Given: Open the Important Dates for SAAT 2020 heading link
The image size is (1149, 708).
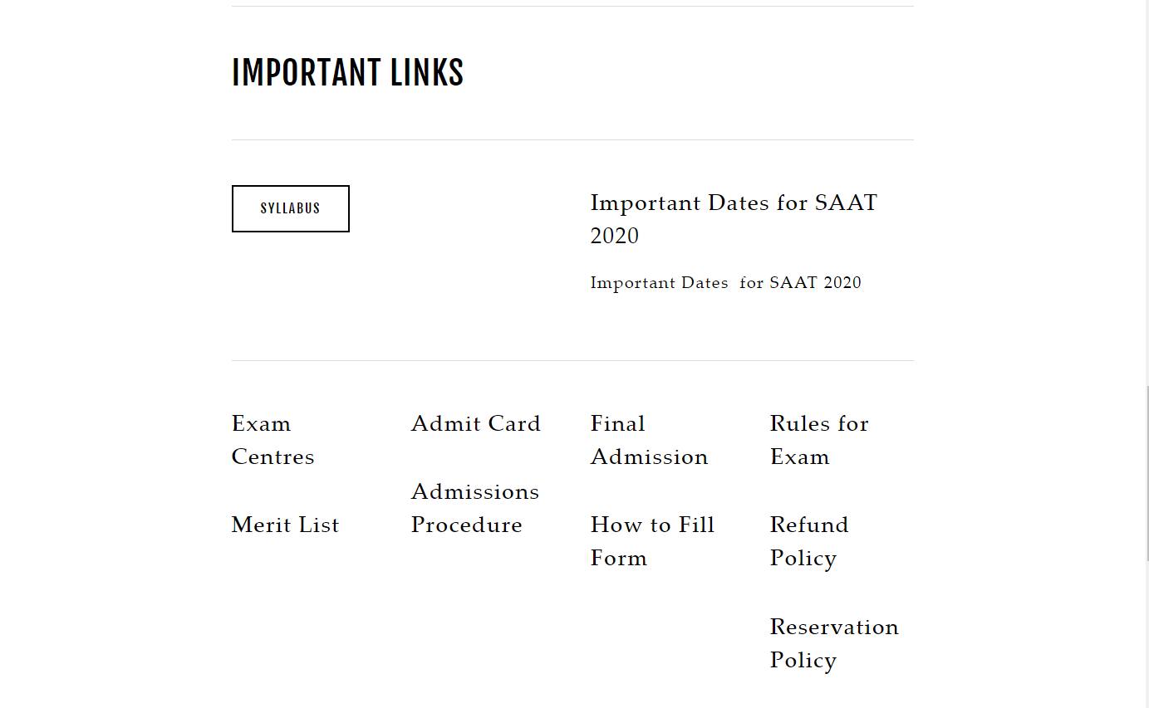Looking at the screenshot, I should pyautogui.click(x=734, y=218).
